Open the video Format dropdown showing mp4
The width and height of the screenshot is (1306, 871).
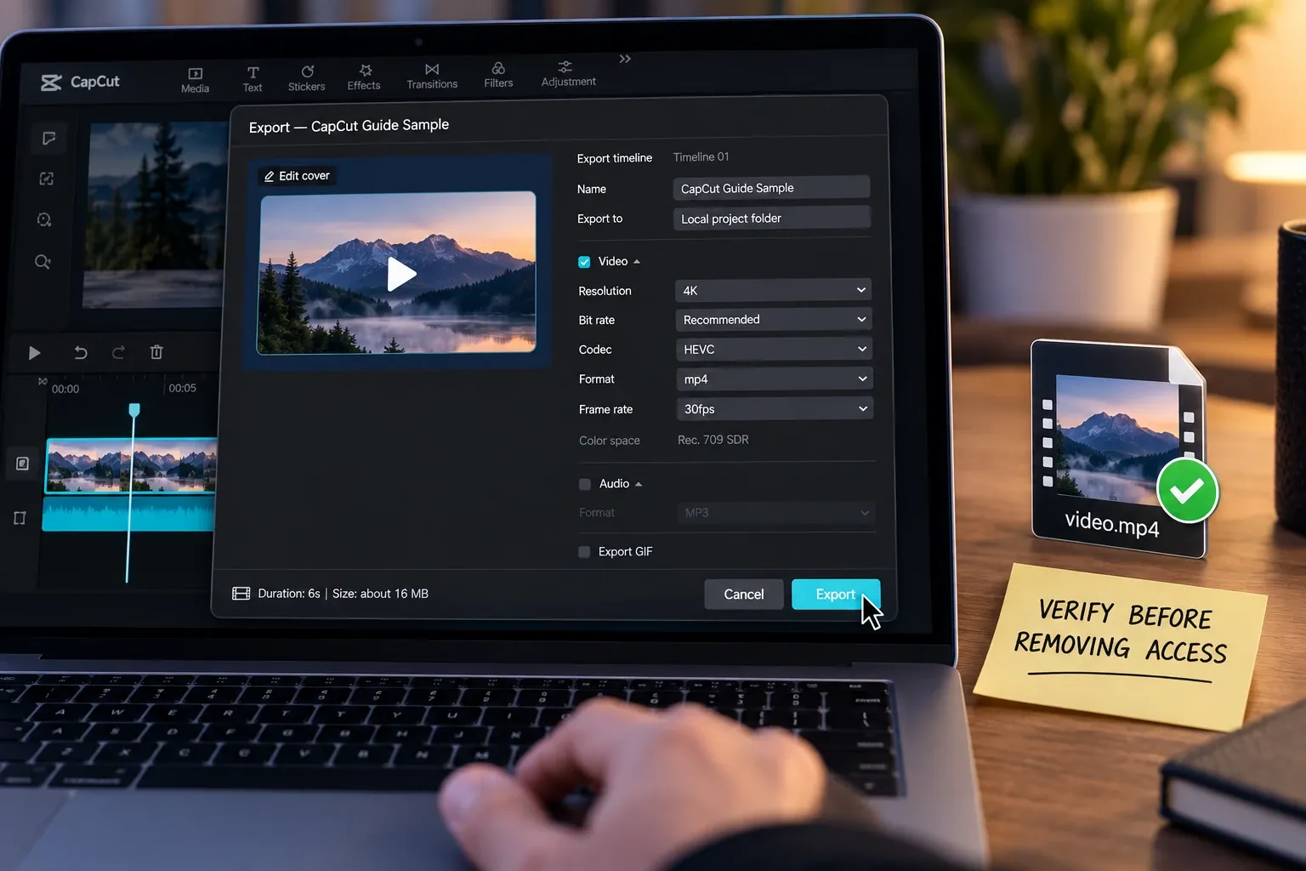[x=775, y=379]
